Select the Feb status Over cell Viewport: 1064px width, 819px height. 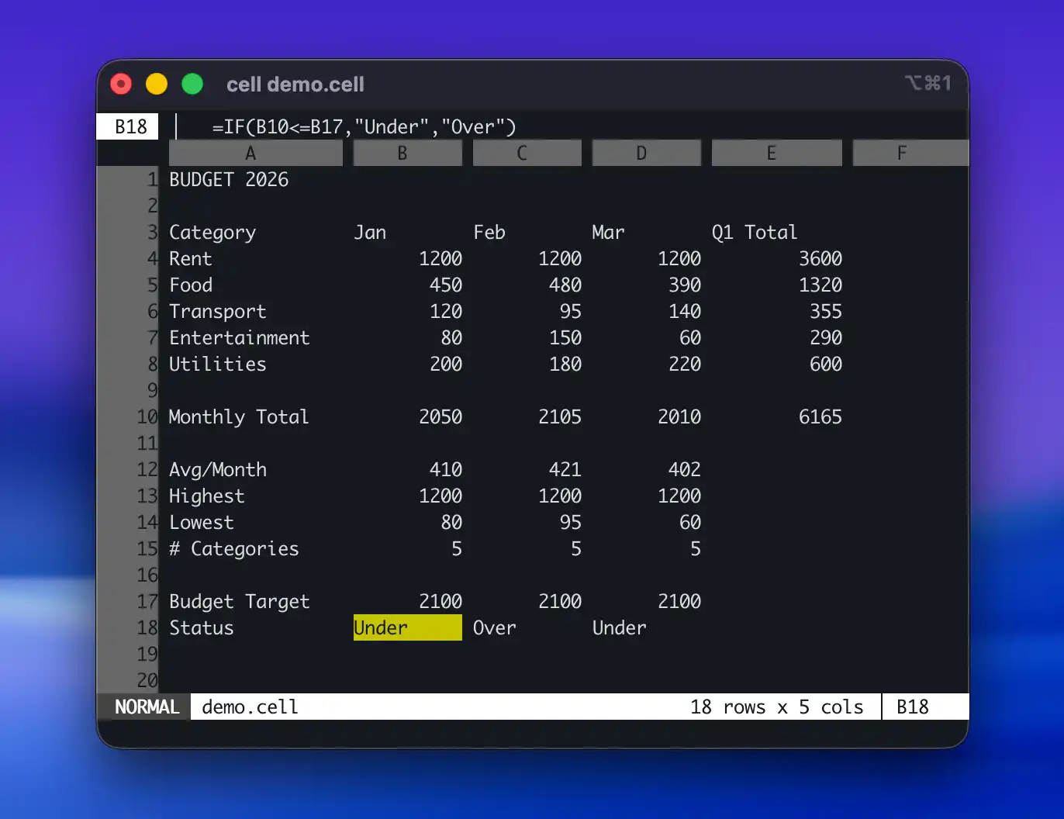[x=495, y=627]
